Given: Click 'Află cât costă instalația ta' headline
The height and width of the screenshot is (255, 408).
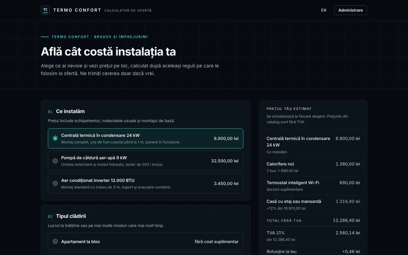Looking at the screenshot, I should 108,52.
